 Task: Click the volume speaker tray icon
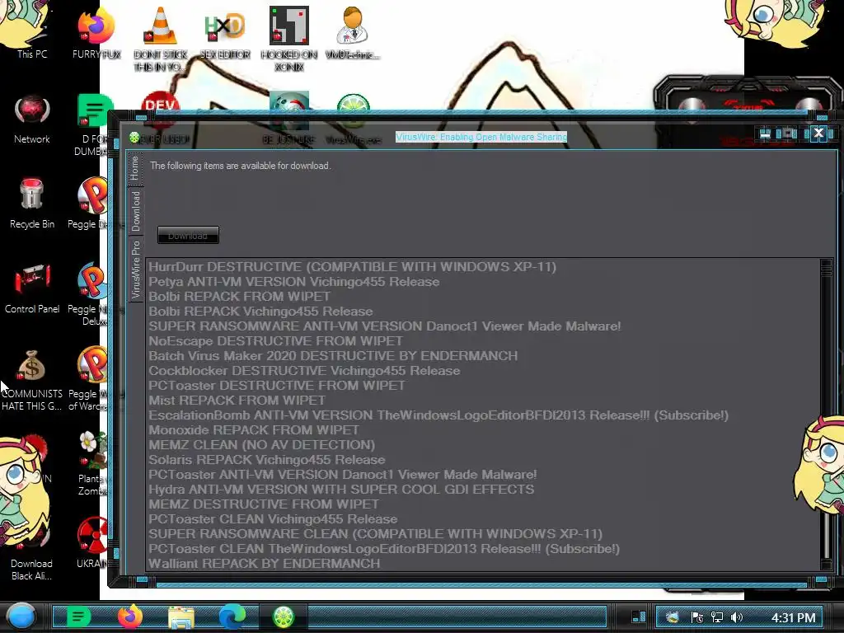[738, 617]
